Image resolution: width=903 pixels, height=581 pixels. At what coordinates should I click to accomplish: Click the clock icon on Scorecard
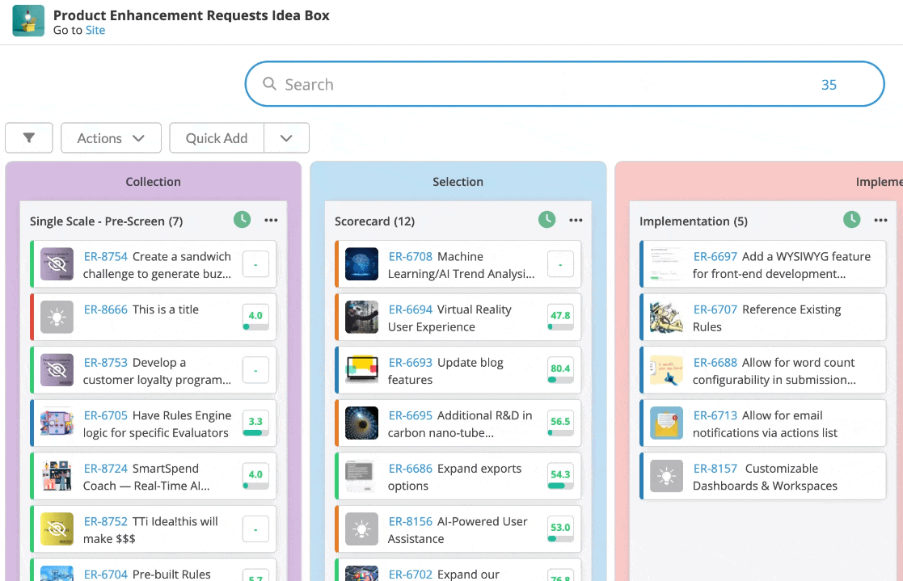[x=546, y=219]
